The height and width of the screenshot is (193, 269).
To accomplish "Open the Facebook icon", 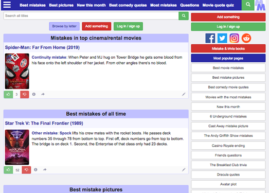I will [210, 38].
